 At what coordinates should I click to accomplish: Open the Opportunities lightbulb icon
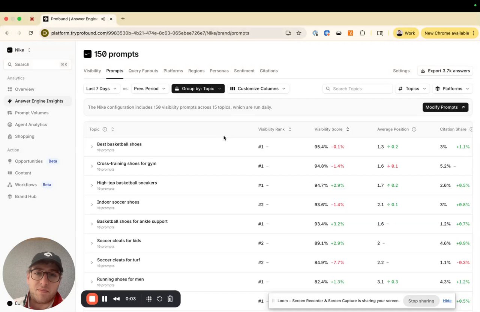click(10, 161)
